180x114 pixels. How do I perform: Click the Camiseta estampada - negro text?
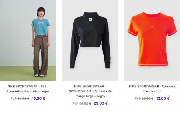click(x=28, y=91)
